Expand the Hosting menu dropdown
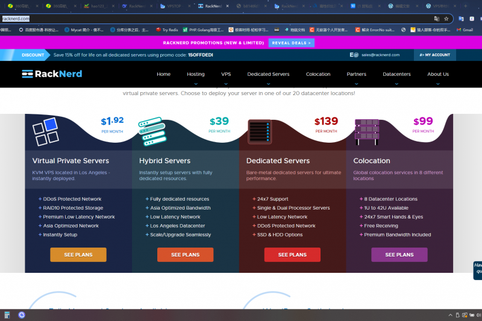The image size is (482, 321). point(196,74)
